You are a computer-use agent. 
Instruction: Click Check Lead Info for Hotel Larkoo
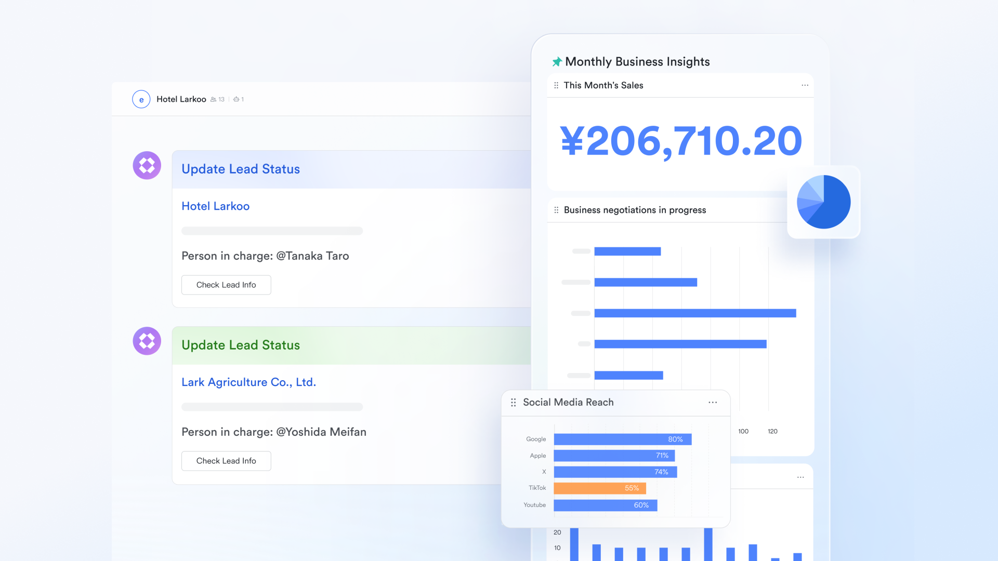click(x=226, y=285)
